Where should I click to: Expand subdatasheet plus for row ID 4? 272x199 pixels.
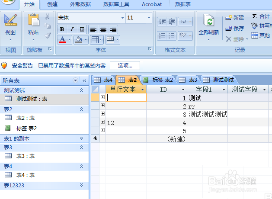[102, 122]
